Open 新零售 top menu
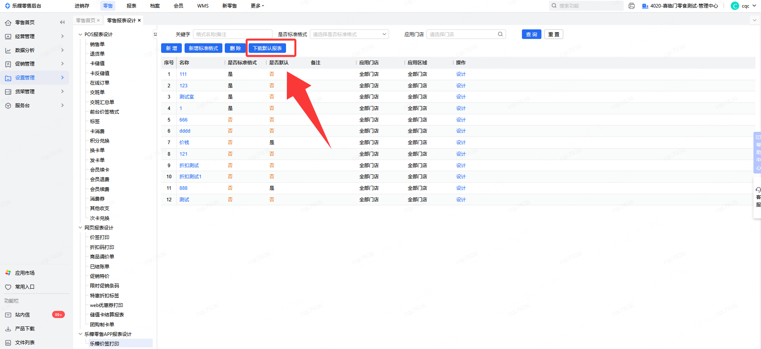The image size is (761, 349). point(230,6)
